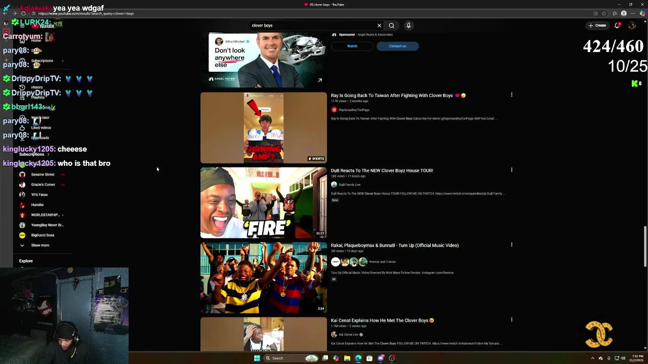Bookmark page with the star icon
648x364 pixels.
[x=604, y=14]
